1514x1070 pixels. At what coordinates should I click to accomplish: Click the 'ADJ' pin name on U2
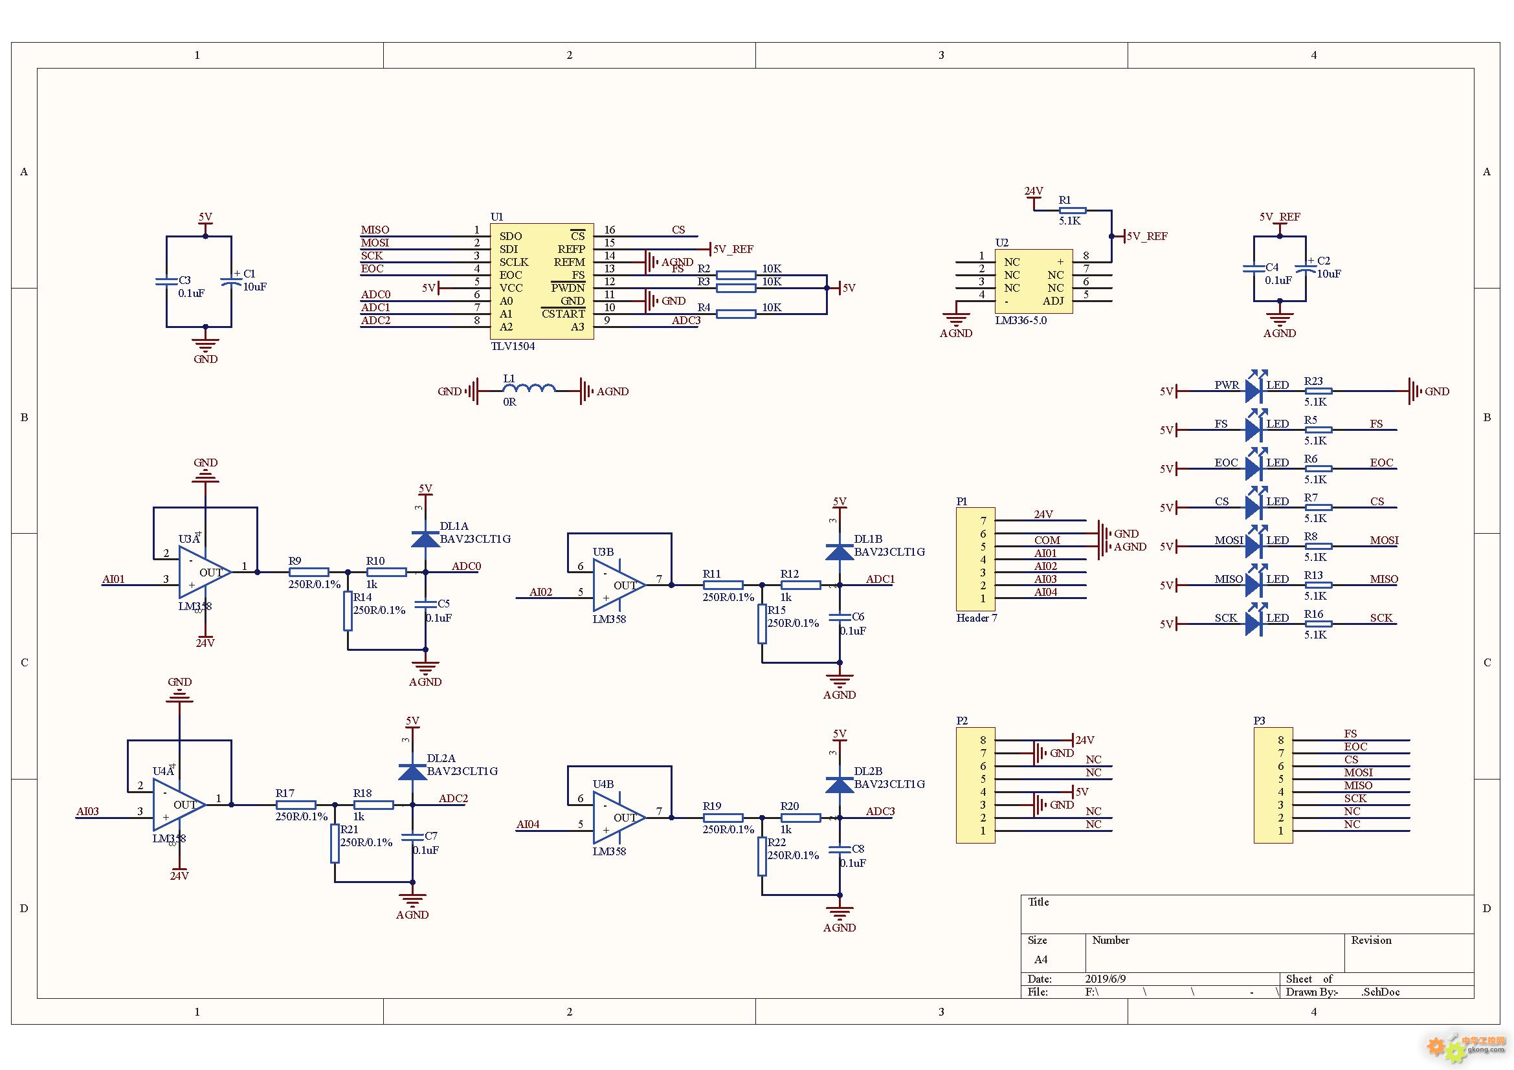click(x=1053, y=300)
